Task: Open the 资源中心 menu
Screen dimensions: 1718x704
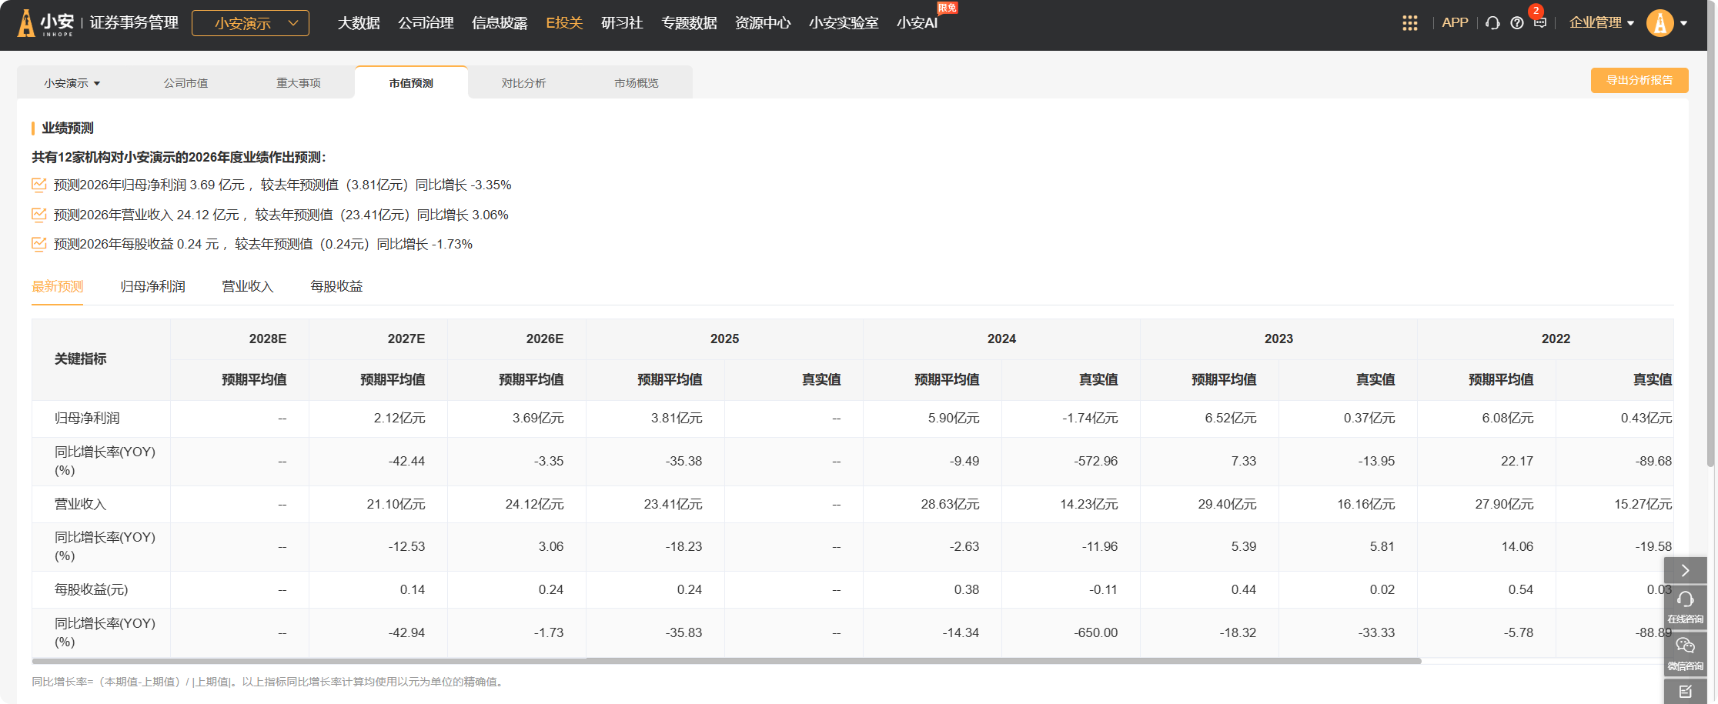Action: point(763,23)
